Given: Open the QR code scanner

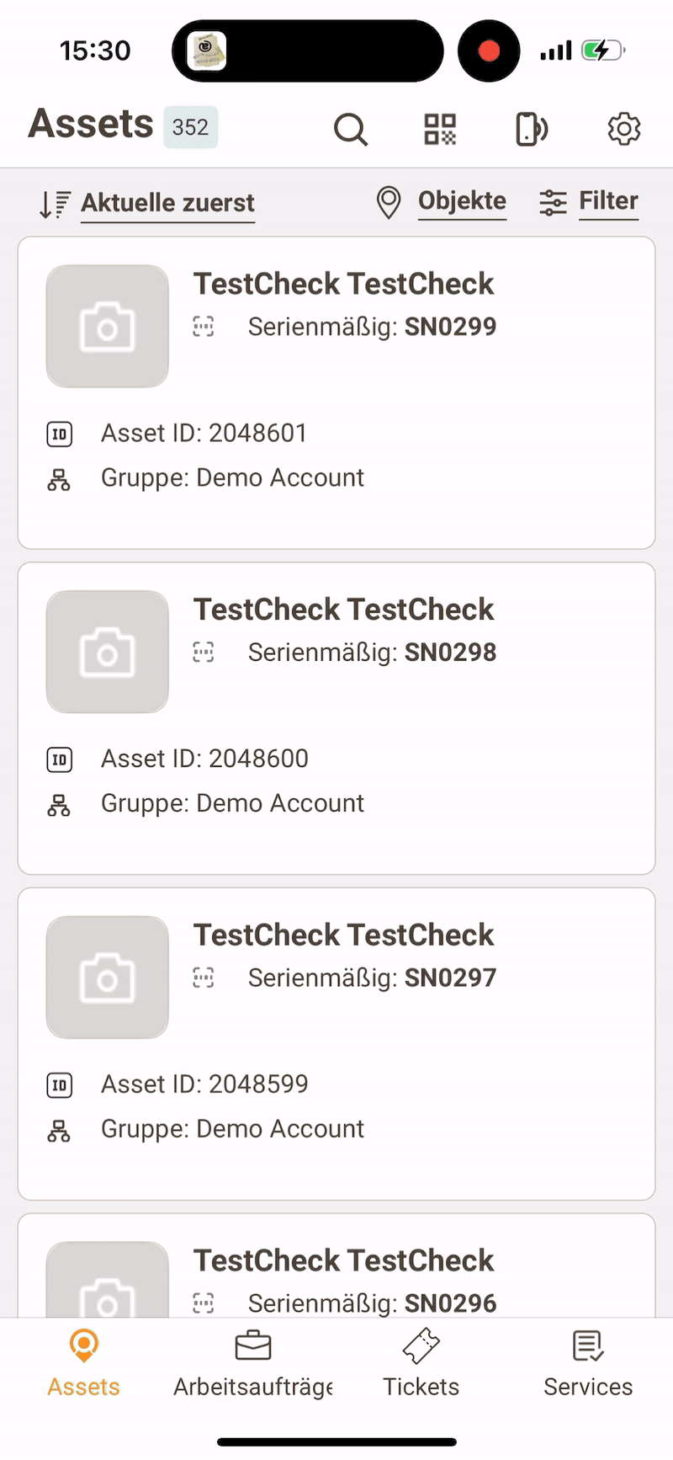Looking at the screenshot, I should pyautogui.click(x=440, y=130).
